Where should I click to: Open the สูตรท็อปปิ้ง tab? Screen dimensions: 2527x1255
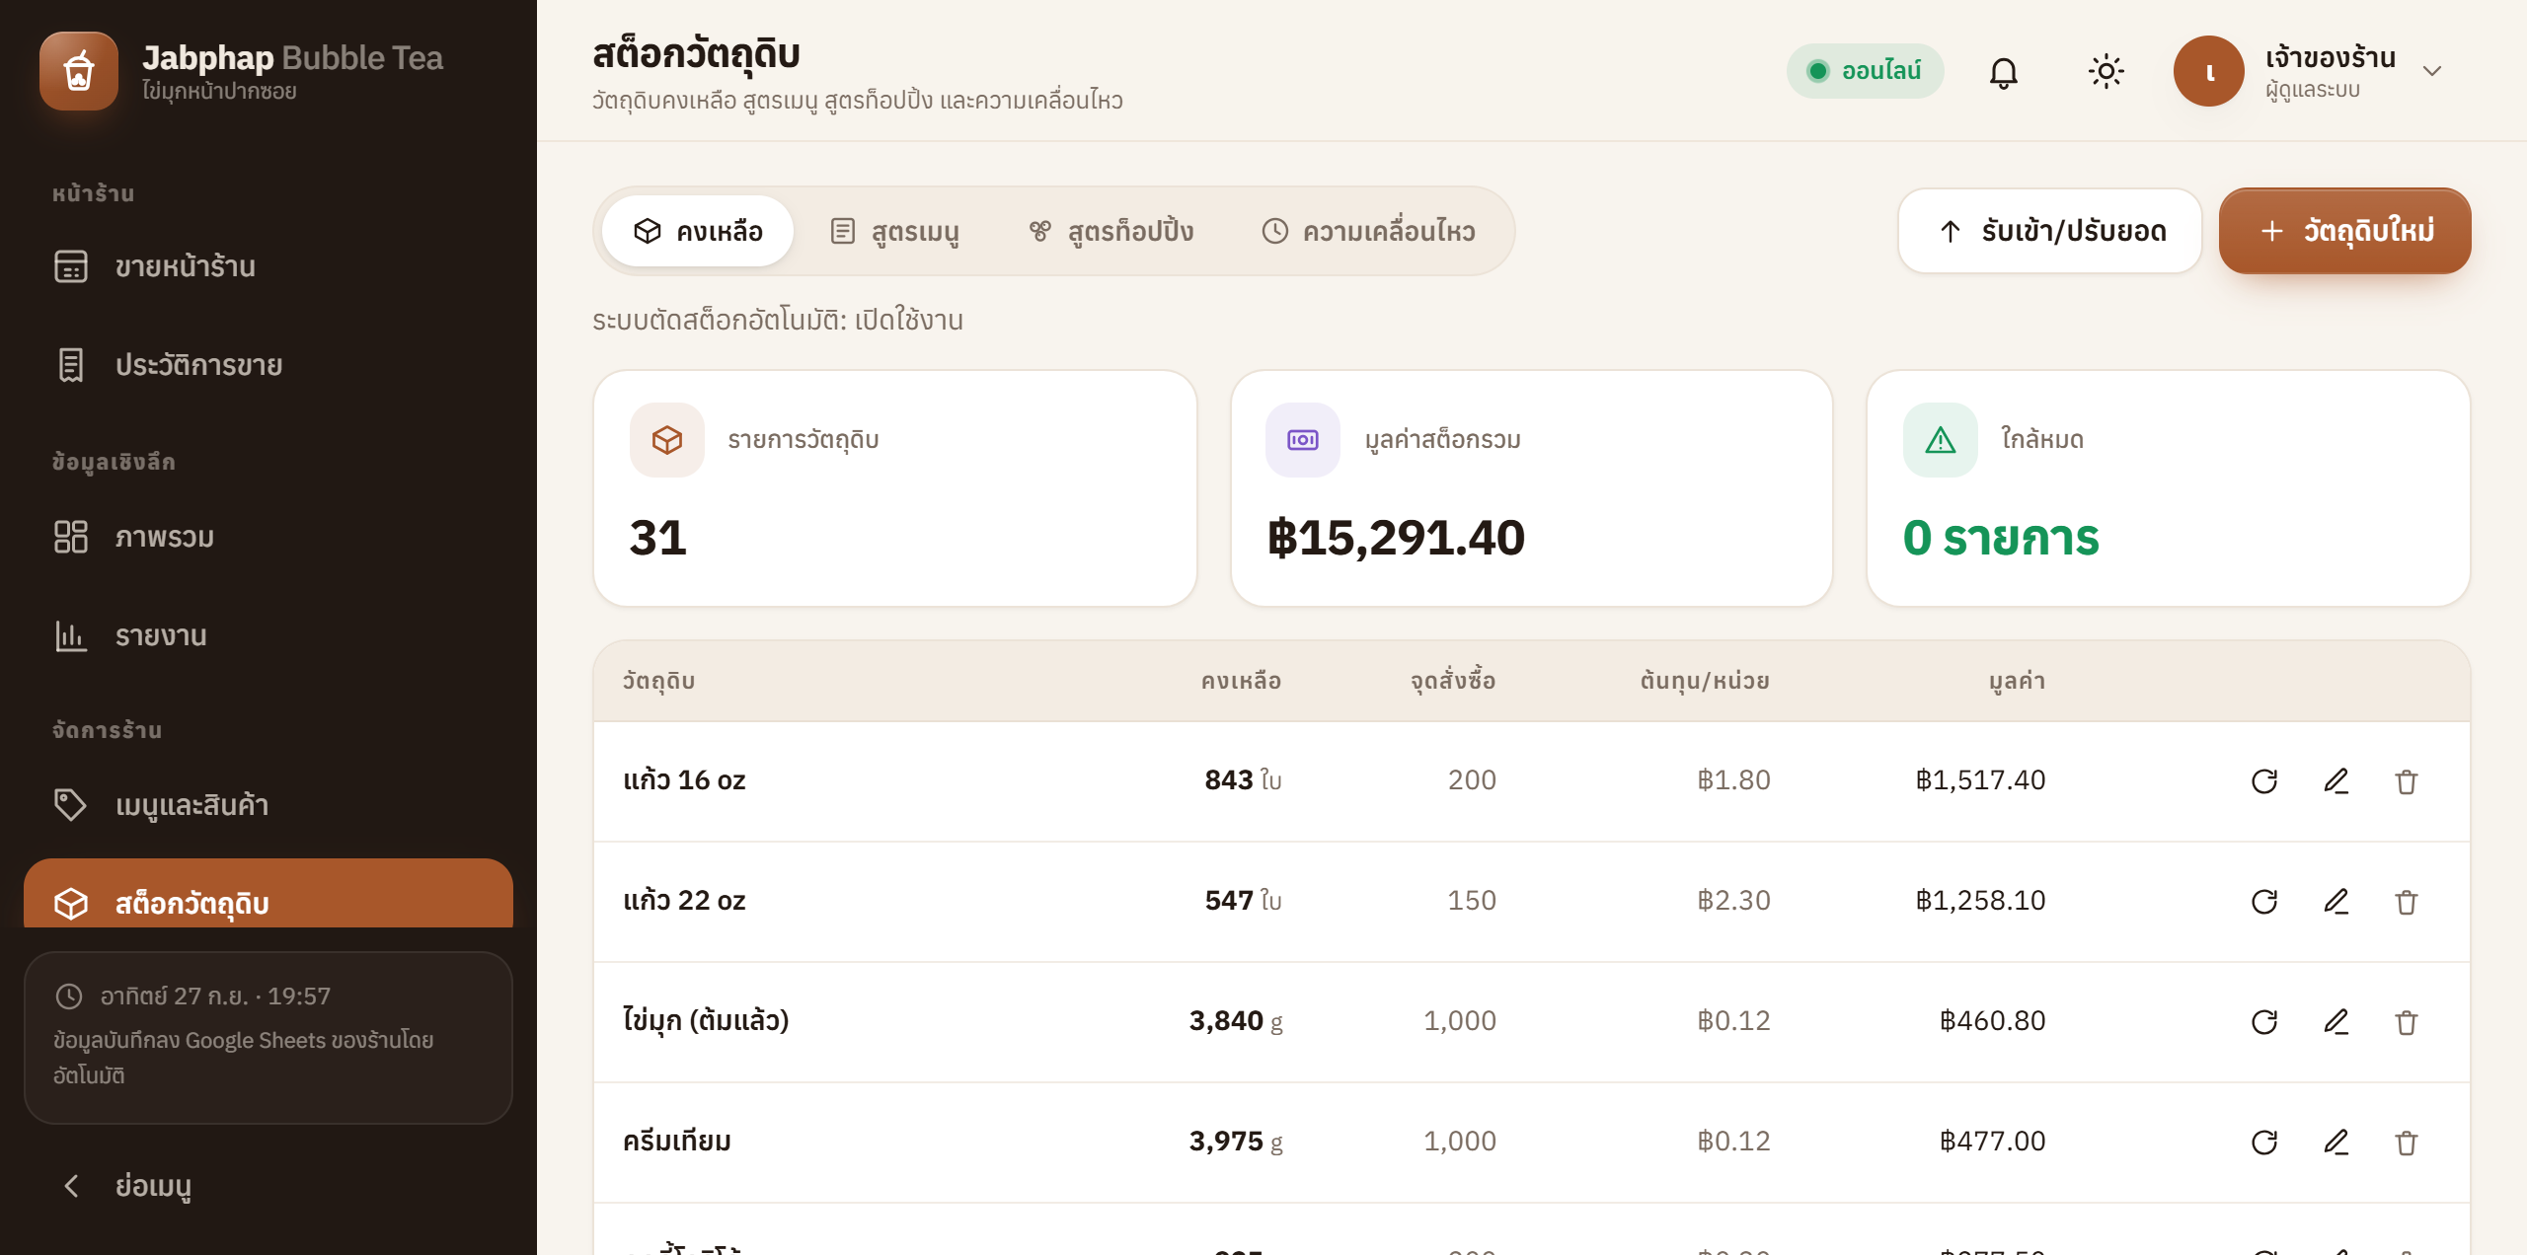(1110, 231)
